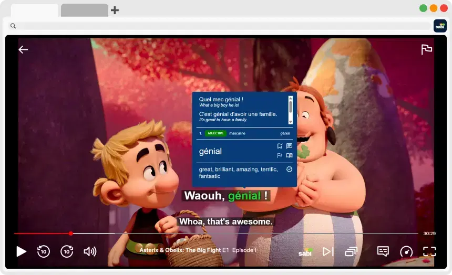Image resolution: width=452 pixels, height=275 pixels.
Task: Open the comment note icon in the génial popup
Action: click(289, 146)
